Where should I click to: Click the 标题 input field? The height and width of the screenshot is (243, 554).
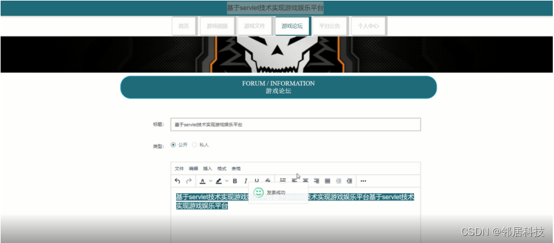point(296,125)
